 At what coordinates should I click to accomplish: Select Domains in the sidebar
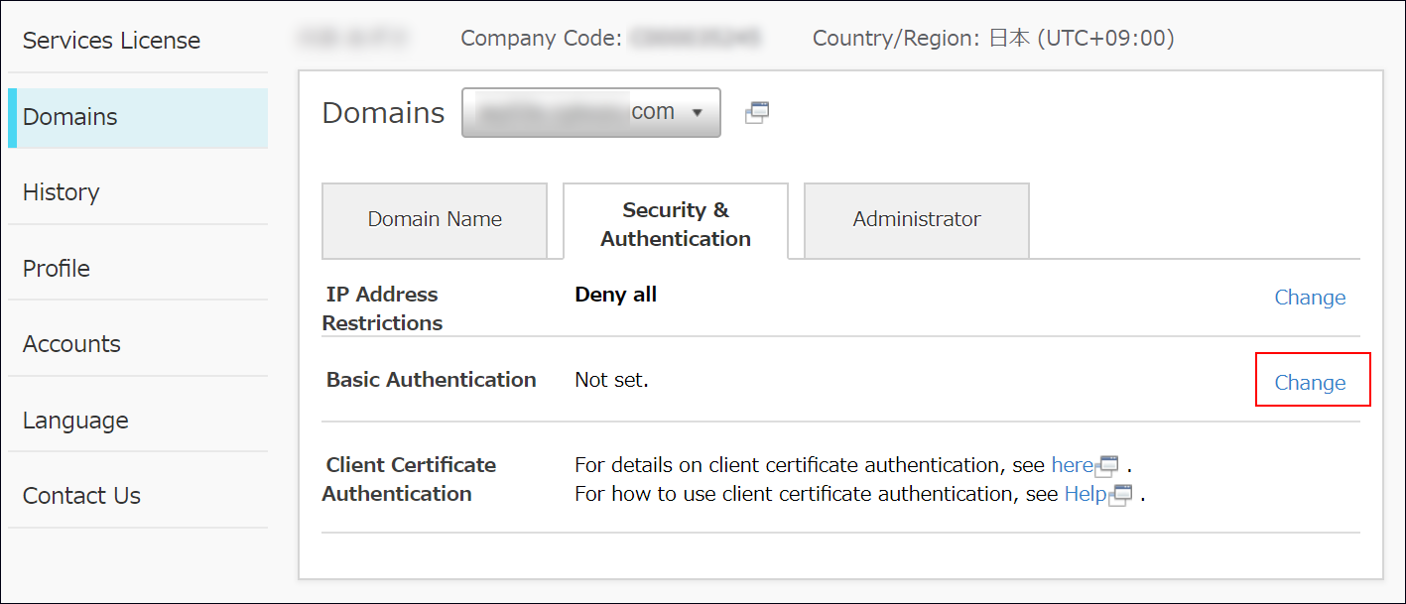69,116
